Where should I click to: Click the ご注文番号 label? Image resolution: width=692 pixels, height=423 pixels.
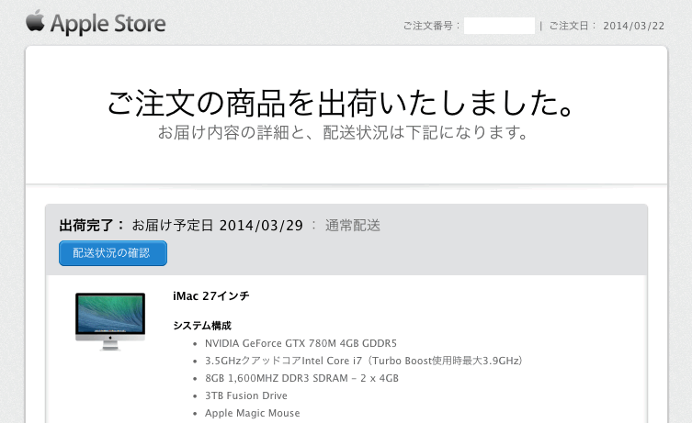[x=431, y=26]
